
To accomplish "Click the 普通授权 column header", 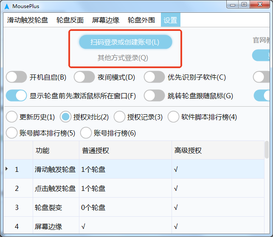I will point(125,150).
